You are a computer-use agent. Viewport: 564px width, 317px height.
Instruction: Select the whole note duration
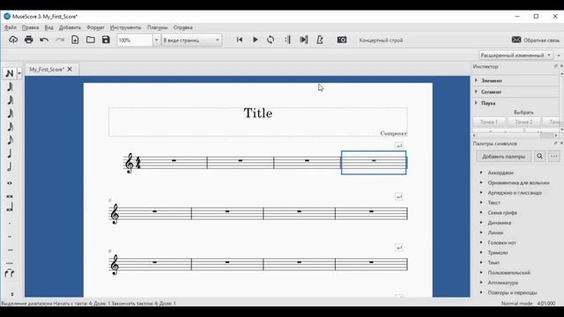click(10, 183)
